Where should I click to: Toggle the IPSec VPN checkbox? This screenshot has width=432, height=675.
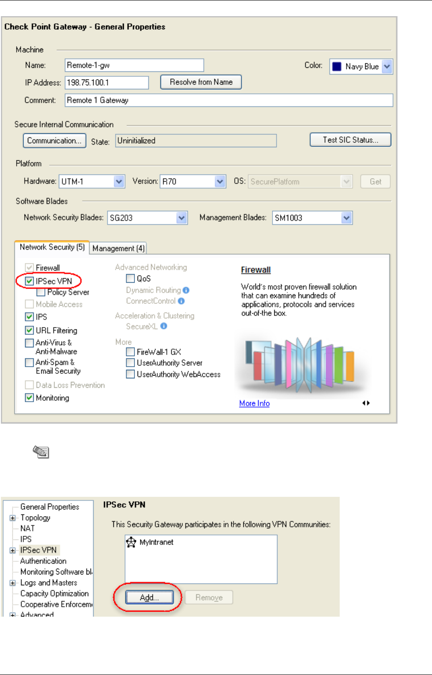pos(30,281)
